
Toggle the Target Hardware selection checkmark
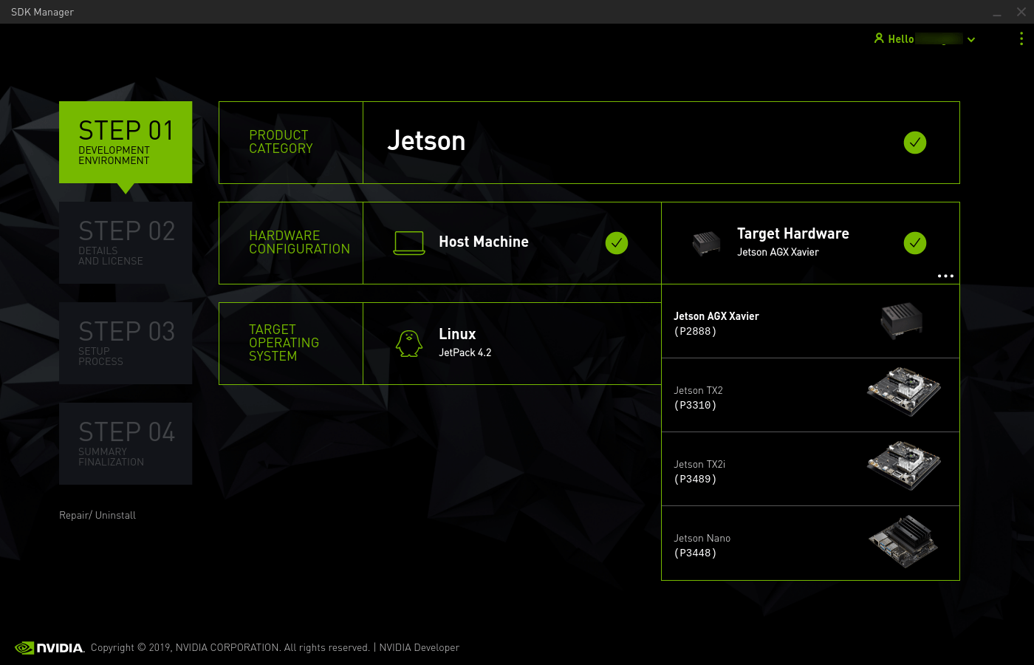(915, 242)
